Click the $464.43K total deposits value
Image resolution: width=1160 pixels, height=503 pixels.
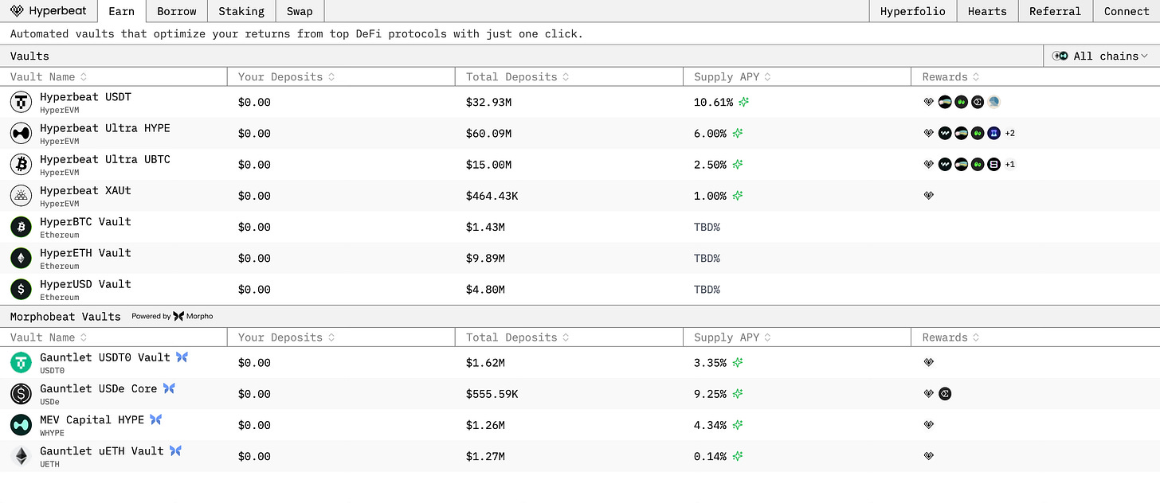(x=492, y=196)
